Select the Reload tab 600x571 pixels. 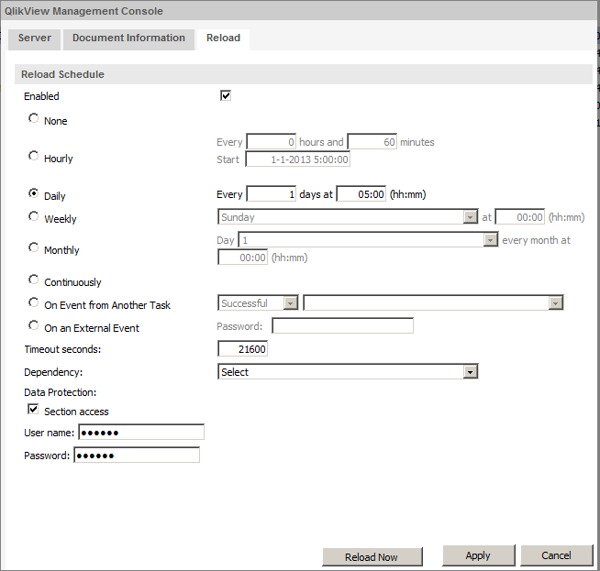click(x=223, y=38)
